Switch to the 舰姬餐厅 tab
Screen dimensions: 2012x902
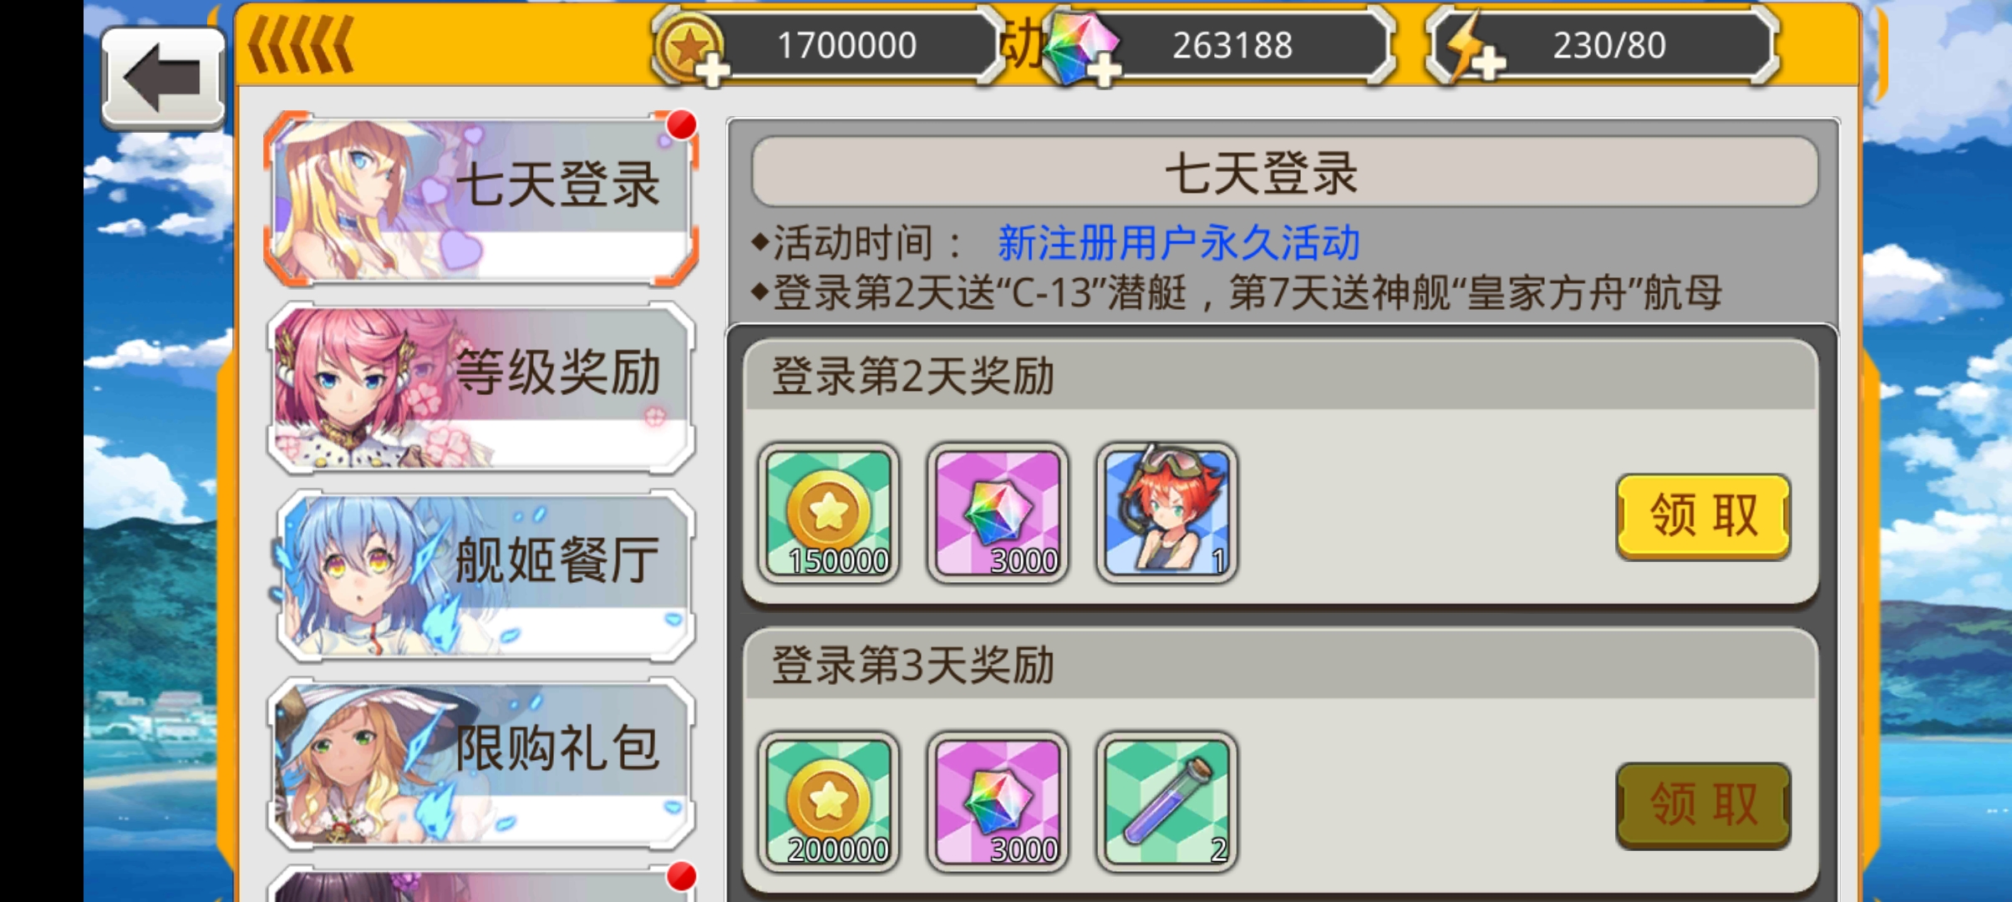pos(483,575)
